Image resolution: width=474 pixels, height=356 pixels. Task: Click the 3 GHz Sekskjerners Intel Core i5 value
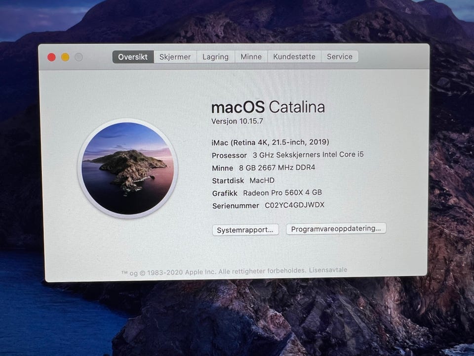[308, 155]
